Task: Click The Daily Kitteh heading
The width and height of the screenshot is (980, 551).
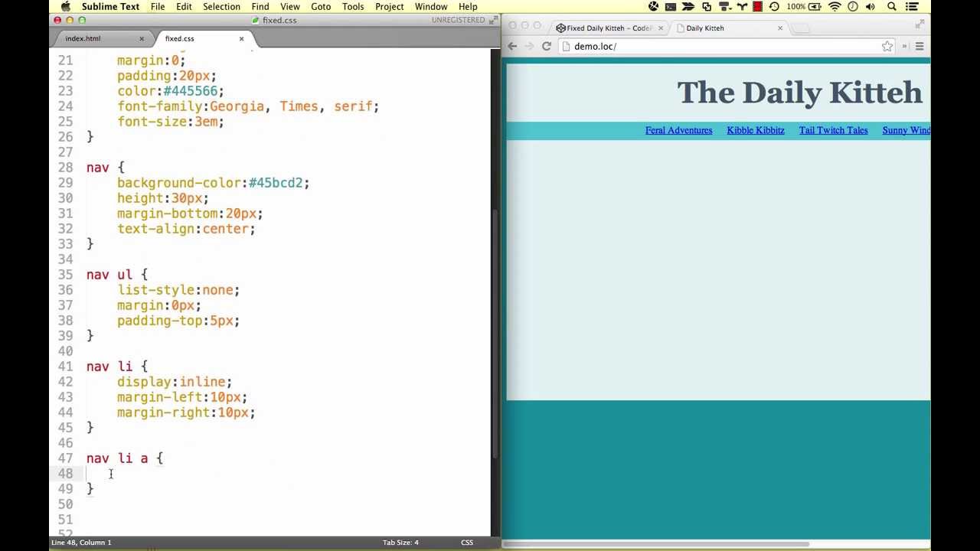Action: [x=799, y=93]
